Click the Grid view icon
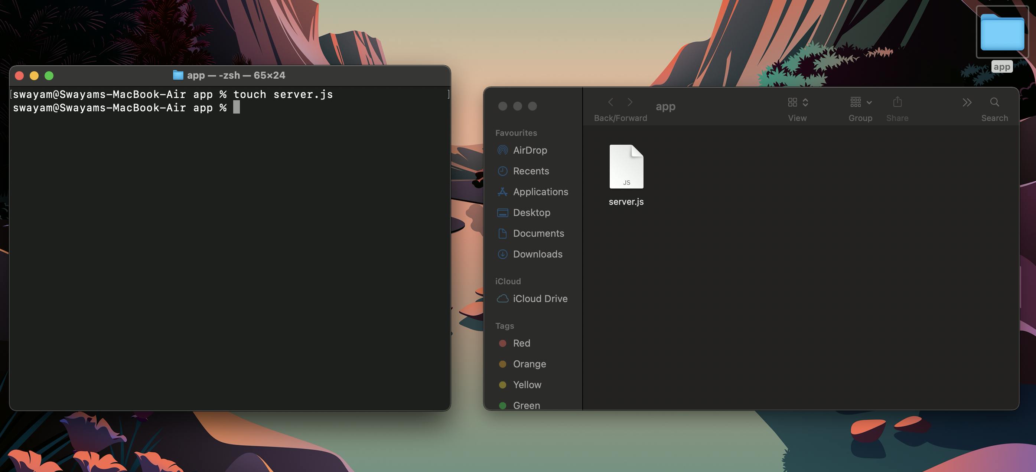 pyautogui.click(x=792, y=104)
